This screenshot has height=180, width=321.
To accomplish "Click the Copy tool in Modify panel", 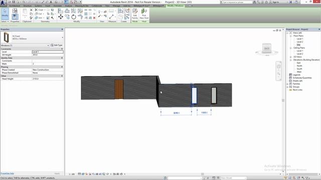I will coord(67,16).
